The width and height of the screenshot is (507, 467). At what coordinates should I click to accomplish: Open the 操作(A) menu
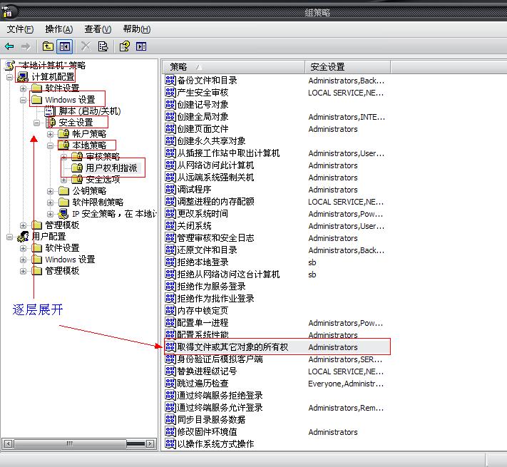pos(58,29)
